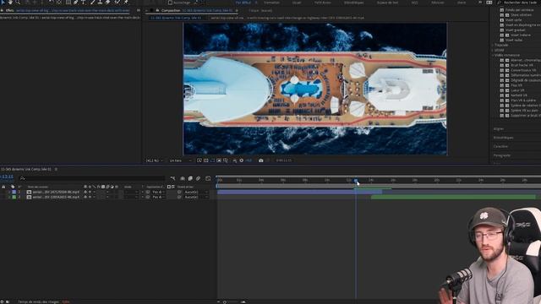541x304 pixels.
Task: Select the purple layer bar in timeline
Action: tap(299, 192)
